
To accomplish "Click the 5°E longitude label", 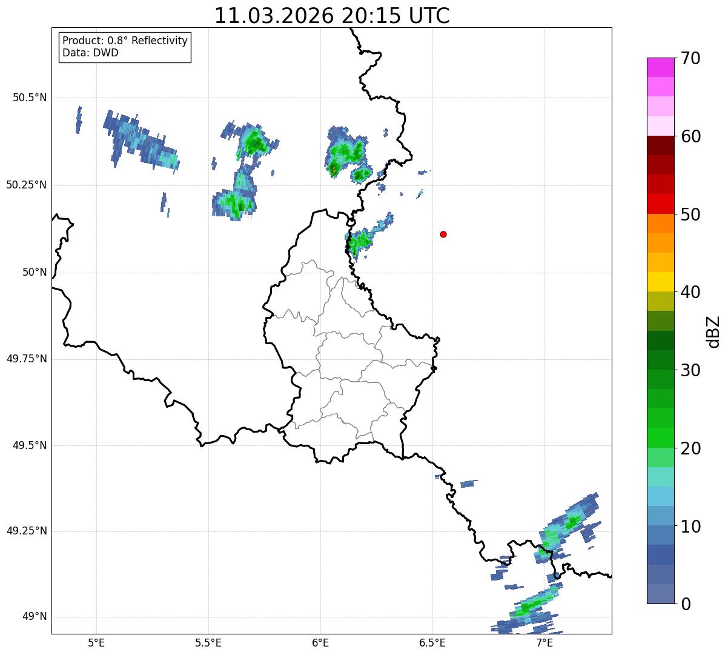I will tap(96, 642).
